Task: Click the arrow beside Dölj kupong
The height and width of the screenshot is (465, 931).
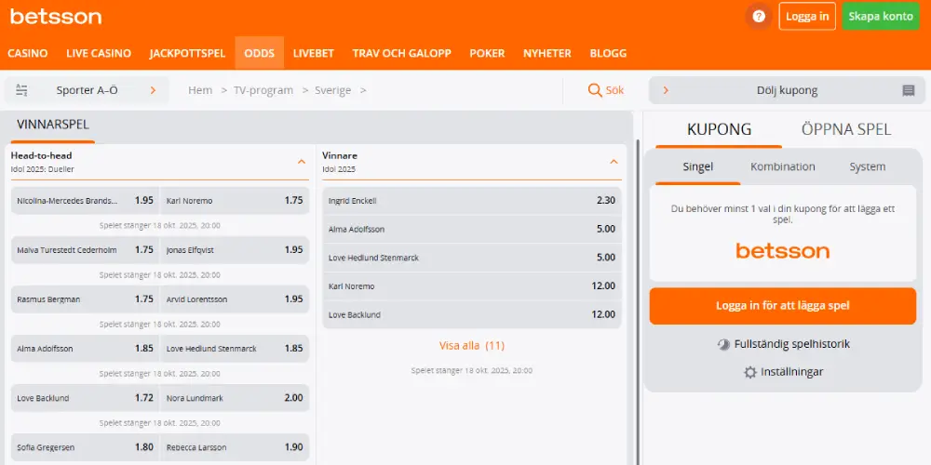Action: (x=666, y=90)
